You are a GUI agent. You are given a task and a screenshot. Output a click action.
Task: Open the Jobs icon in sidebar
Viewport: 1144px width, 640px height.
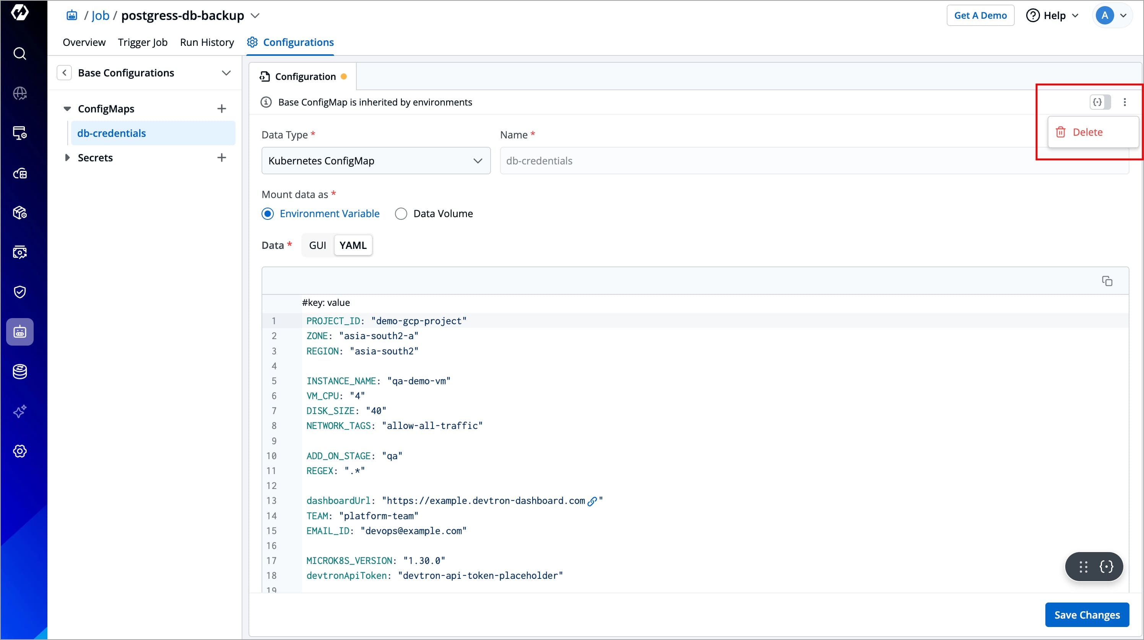click(19, 332)
